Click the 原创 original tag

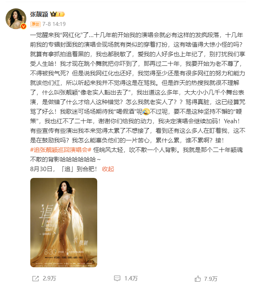pyautogui.click(x=35, y=24)
